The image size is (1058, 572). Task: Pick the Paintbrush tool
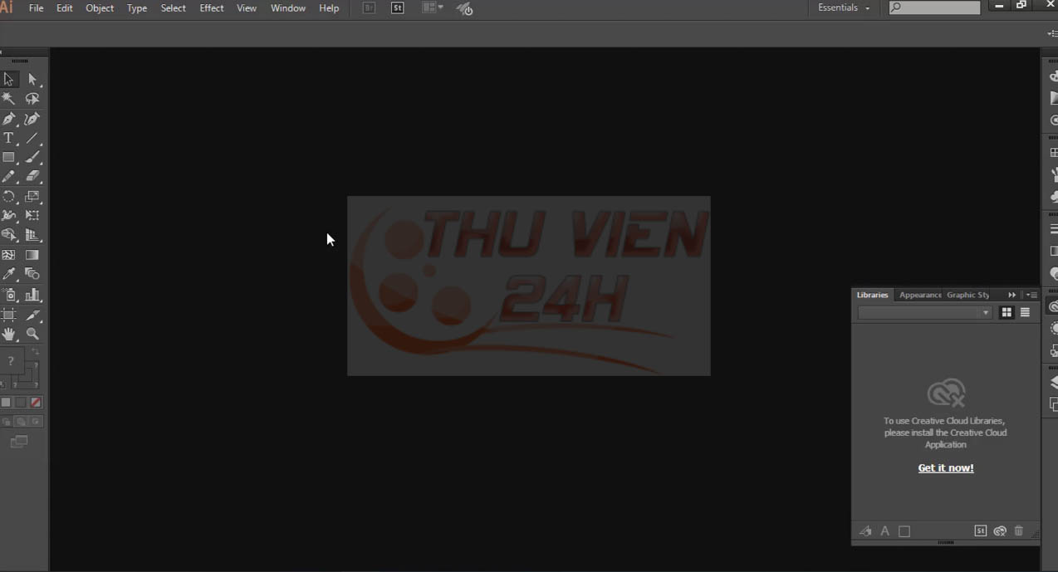pyautogui.click(x=32, y=158)
